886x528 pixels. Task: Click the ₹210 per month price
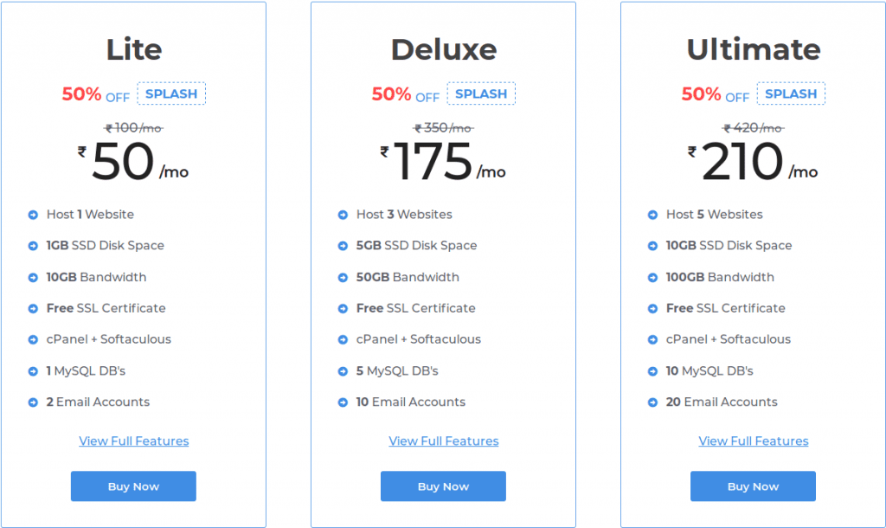pos(752,162)
